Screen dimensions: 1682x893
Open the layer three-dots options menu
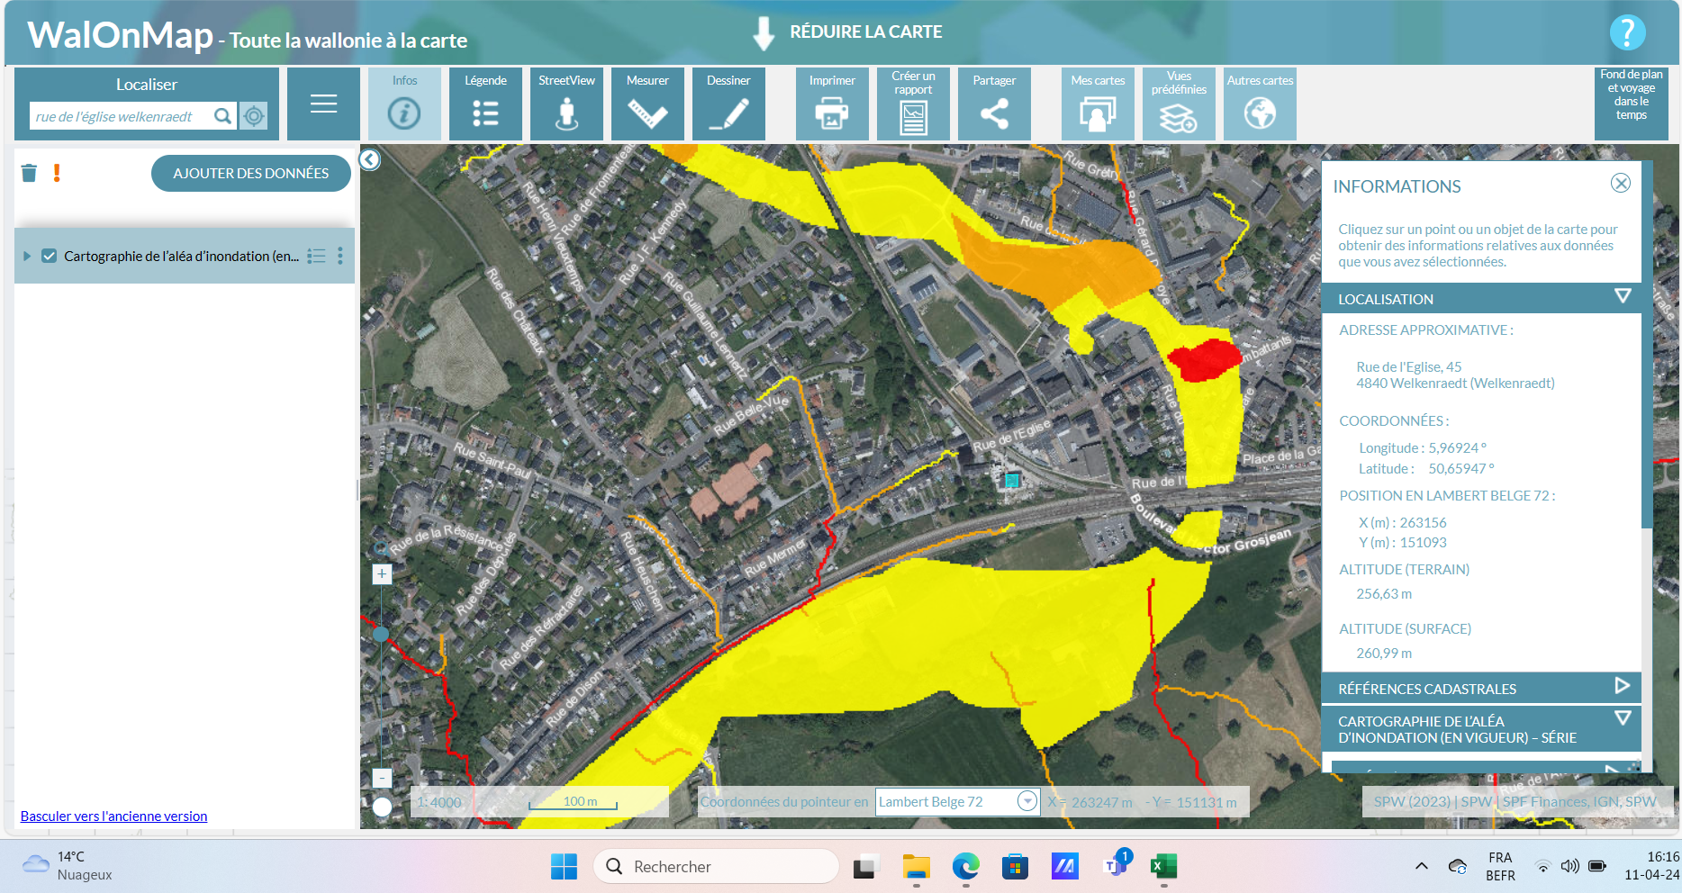click(340, 256)
